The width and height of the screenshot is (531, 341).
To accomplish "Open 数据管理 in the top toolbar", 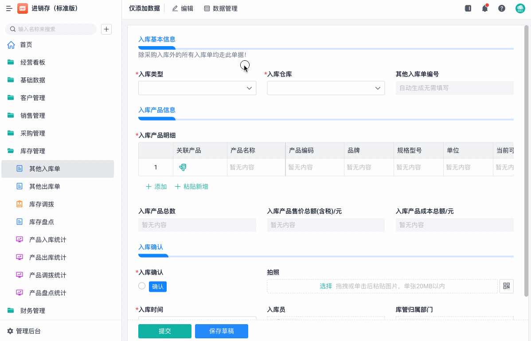I will tap(221, 8).
